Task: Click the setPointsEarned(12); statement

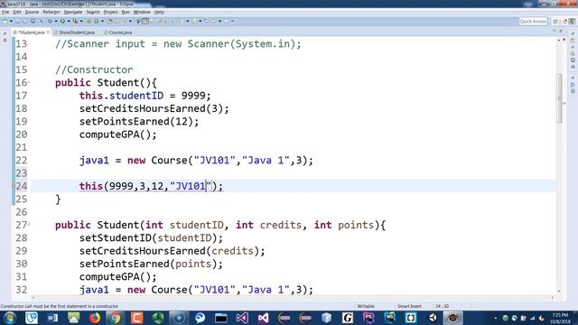Action: pyautogui.click(x=139, y=122)
